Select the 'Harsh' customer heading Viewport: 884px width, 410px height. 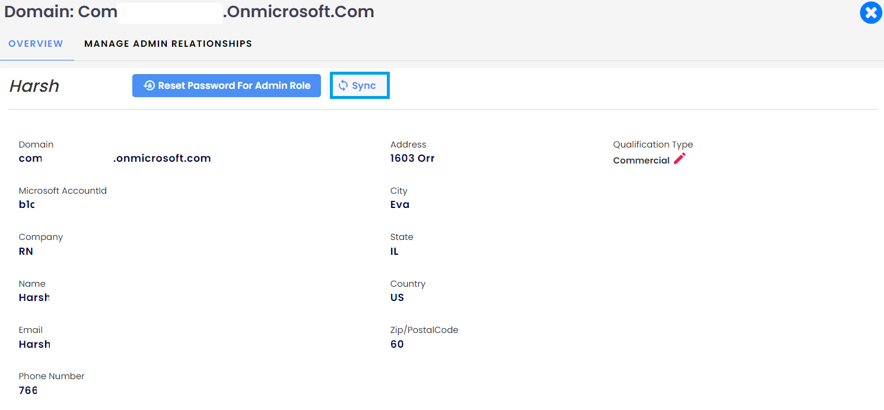tap(34, 86)
